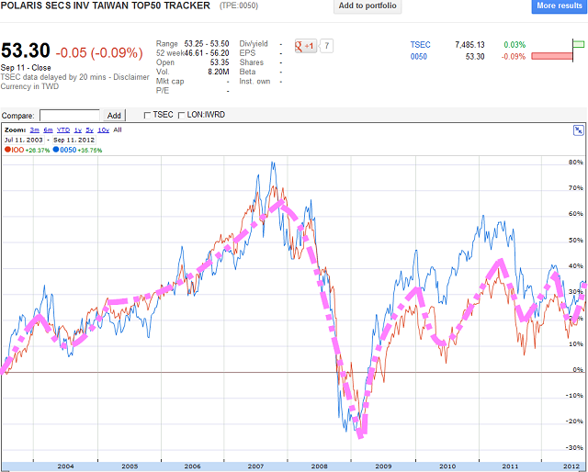Click the More results button
Viewport: 588px width, 472px height.
(560, 6)
